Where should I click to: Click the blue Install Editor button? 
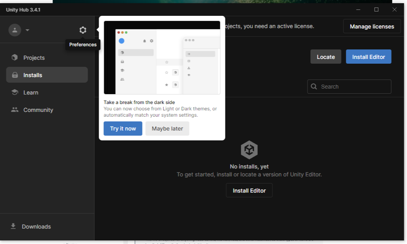pos(368,57)
